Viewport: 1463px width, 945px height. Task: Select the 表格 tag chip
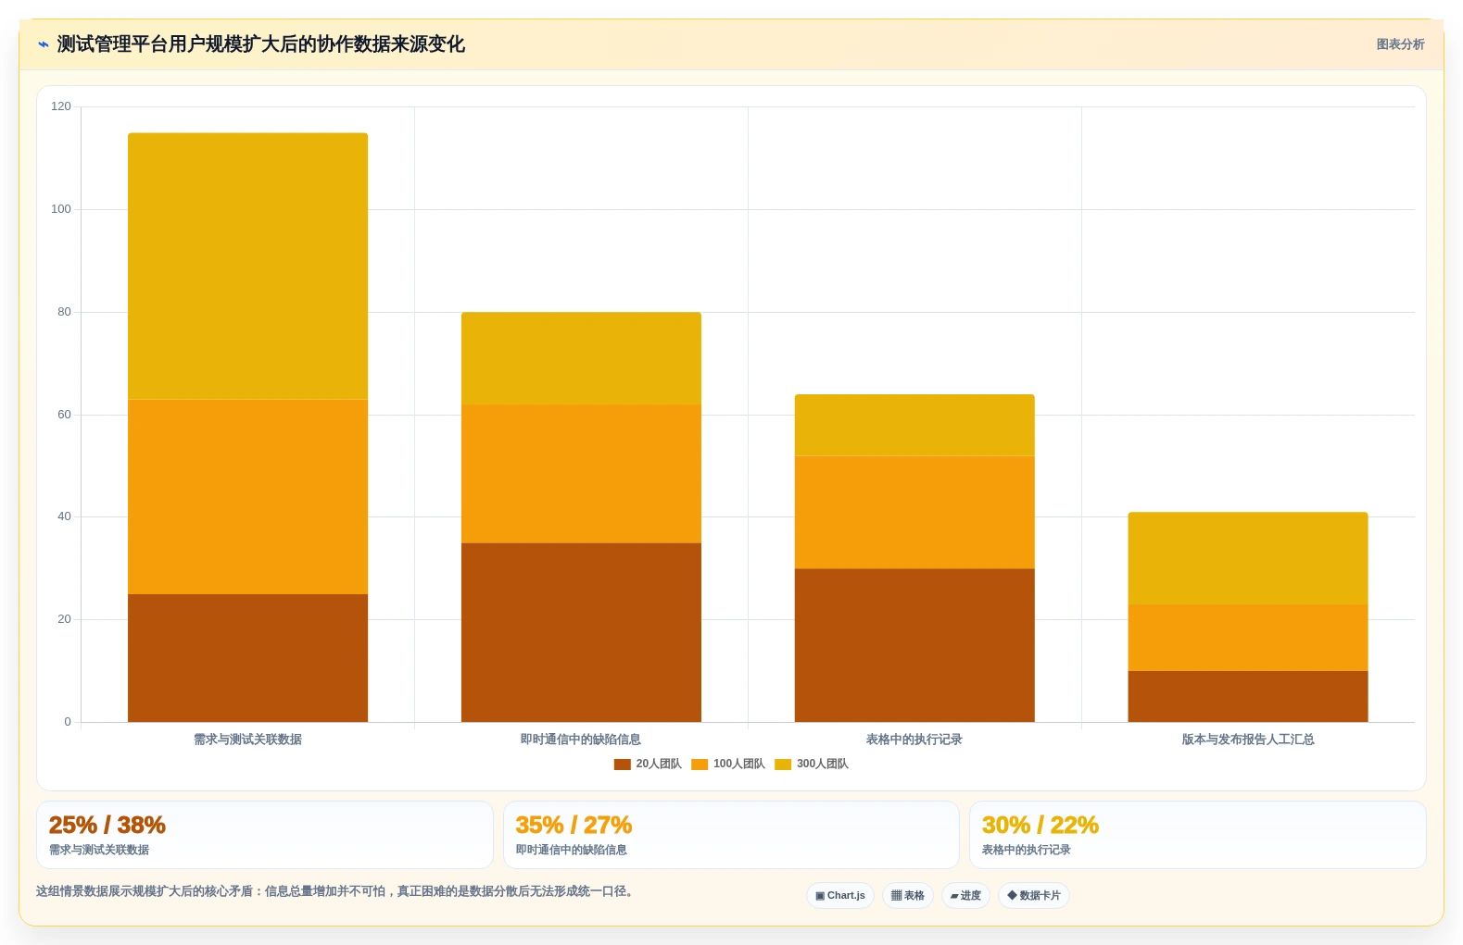coord(908,896)
